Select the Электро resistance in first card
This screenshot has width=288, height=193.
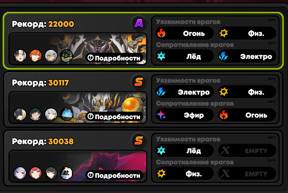(x=247, y=56)
